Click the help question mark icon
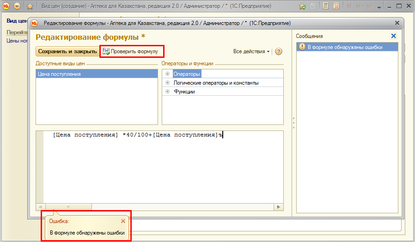The width and height of the screenshot is (415, 242). (x=279, y=51)
